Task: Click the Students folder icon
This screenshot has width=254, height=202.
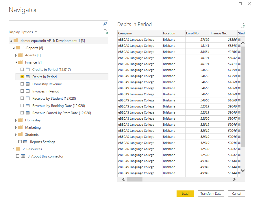Action: pos(20,135)
